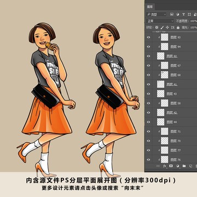
Task: Select thumbnail of layer 图层 76
Action: click(165, 160)
